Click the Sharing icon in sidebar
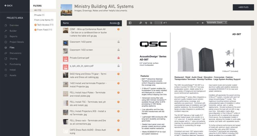Viewport: 257px width, 136px height. (6, 59)
